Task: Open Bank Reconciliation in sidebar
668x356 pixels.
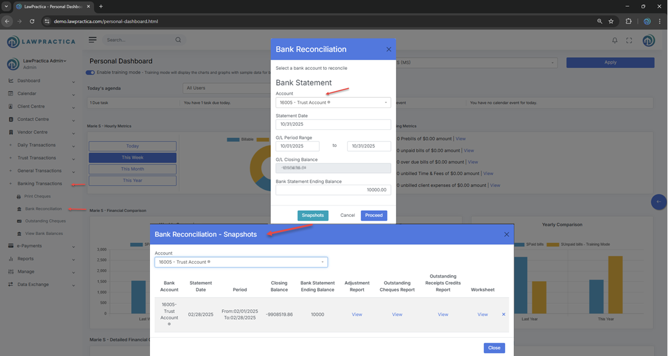Action: (43, 209)
